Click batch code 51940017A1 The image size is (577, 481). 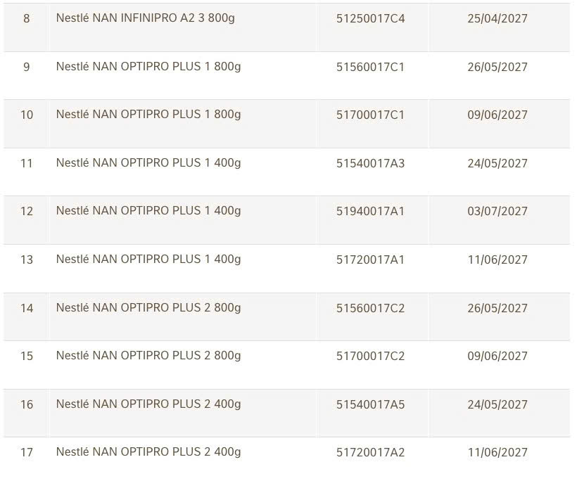click(370, 212)
